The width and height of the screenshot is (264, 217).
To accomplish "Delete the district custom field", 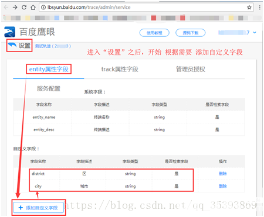I will [223, 174].
